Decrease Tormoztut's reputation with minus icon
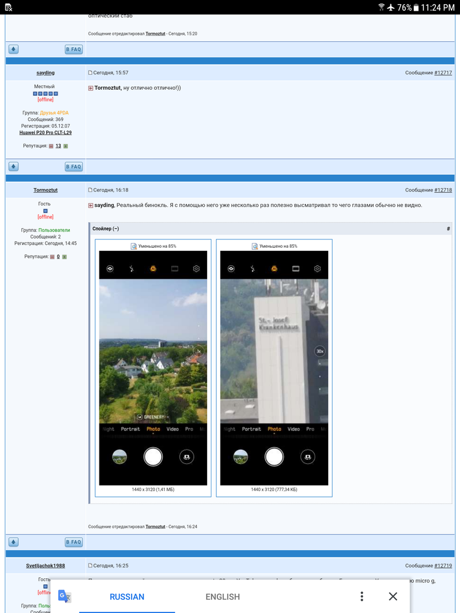The image size is (460, 613). click(x=52, y=257)
